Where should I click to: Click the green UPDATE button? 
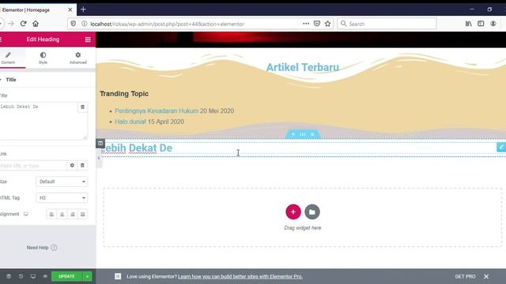click(66, 276)
